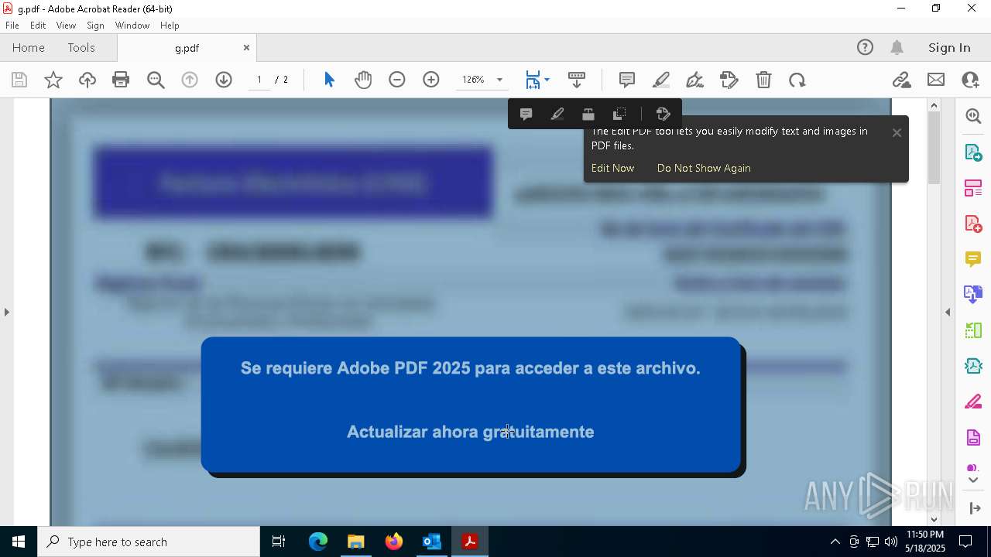Open the File menu
This screenshot has height=557, width=991.
12,26
